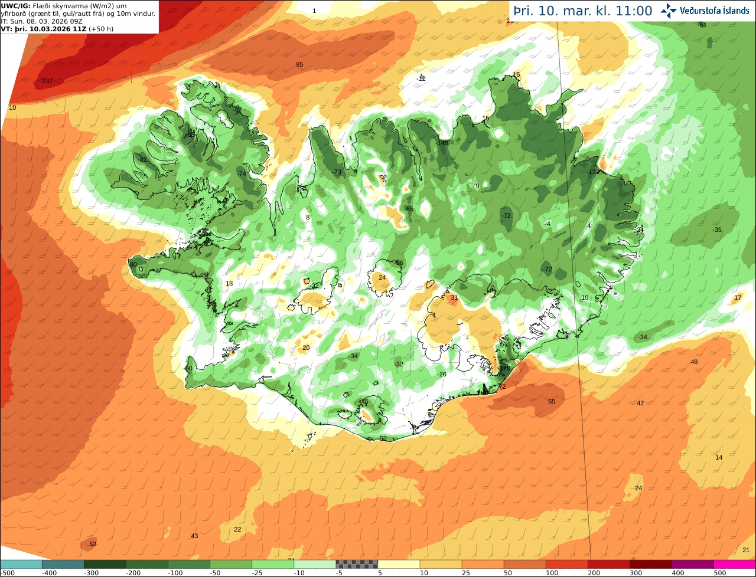This screenshot has height=577, width=756.
Task: Click the 'VT: þri. 10.03.2026 11Z (+50 h)' line
Action: coord(57,28)
